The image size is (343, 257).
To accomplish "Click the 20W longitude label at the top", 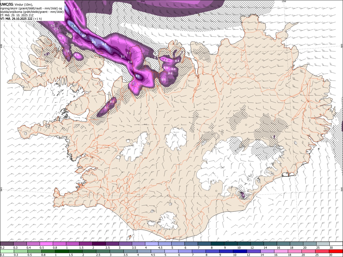I will [x=143, y=1].
